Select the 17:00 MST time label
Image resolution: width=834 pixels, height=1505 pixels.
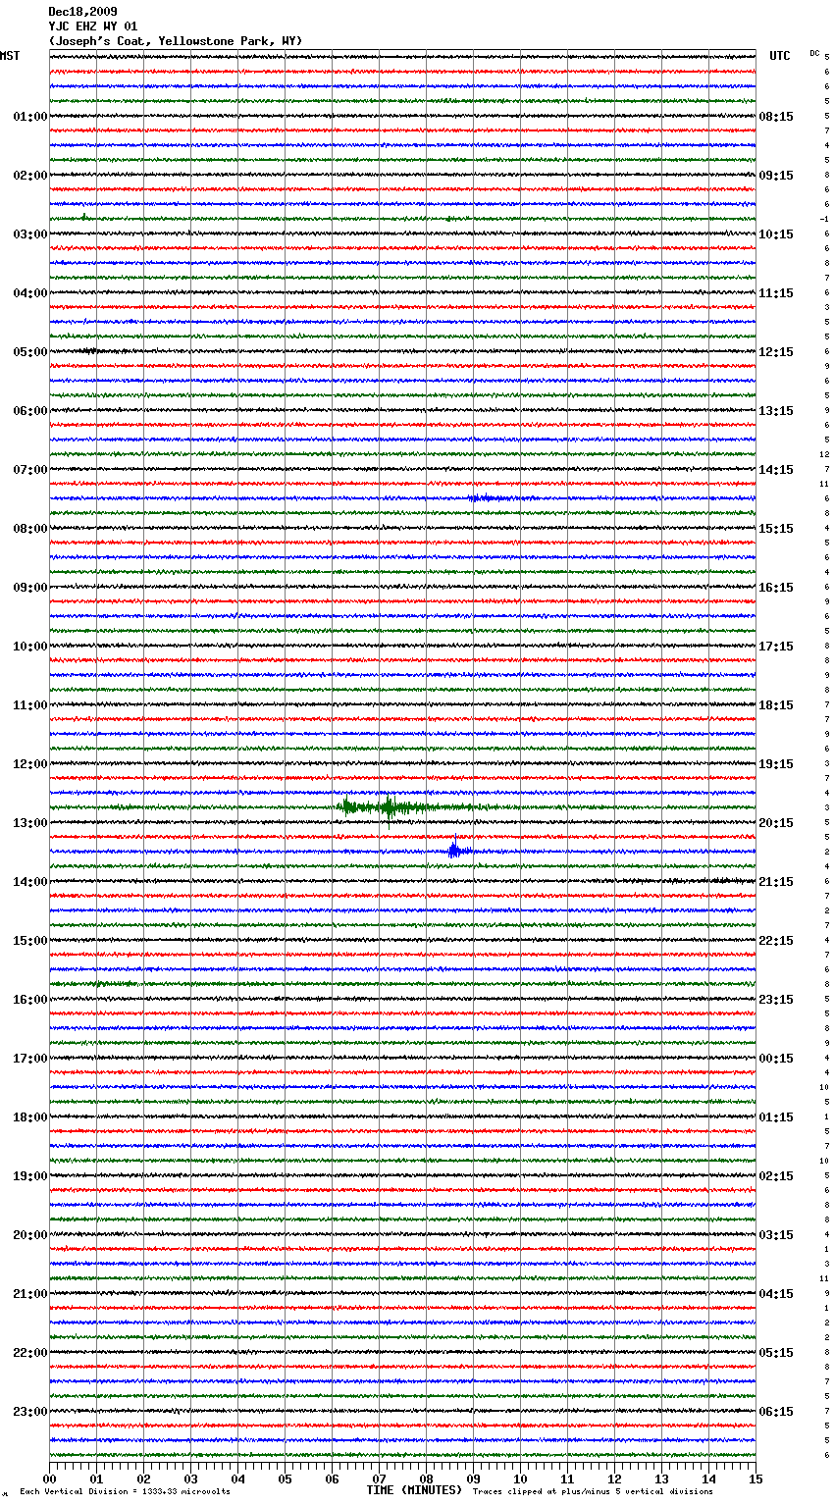point(29,1059)
